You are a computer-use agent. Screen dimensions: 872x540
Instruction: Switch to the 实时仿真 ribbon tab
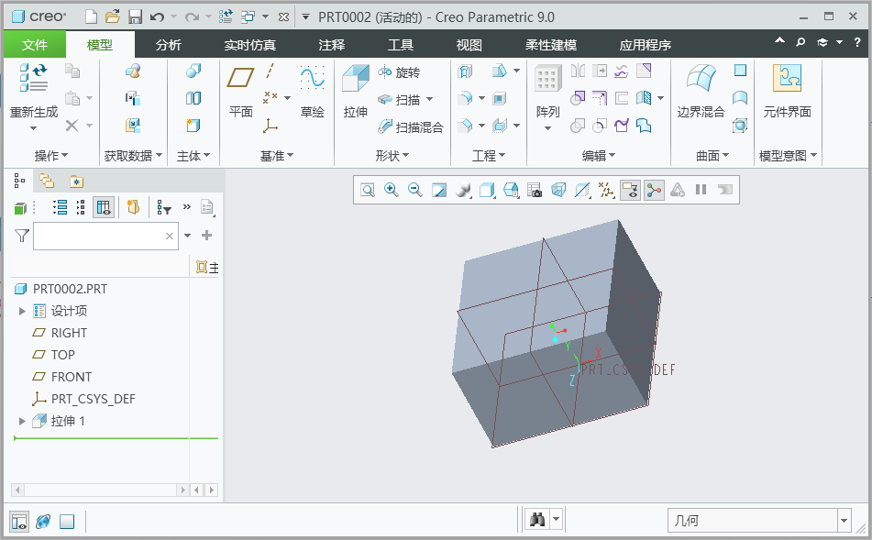(x=250, y=45)
